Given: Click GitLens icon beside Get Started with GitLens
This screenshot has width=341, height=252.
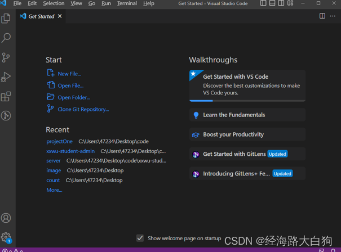Looking at the screenshot, I should [x=196, y=154].
